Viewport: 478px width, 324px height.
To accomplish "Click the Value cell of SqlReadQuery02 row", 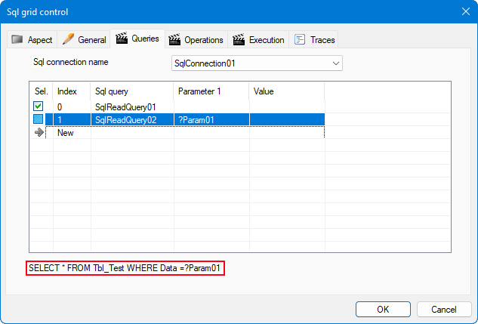I will click(x=286, y=119).
